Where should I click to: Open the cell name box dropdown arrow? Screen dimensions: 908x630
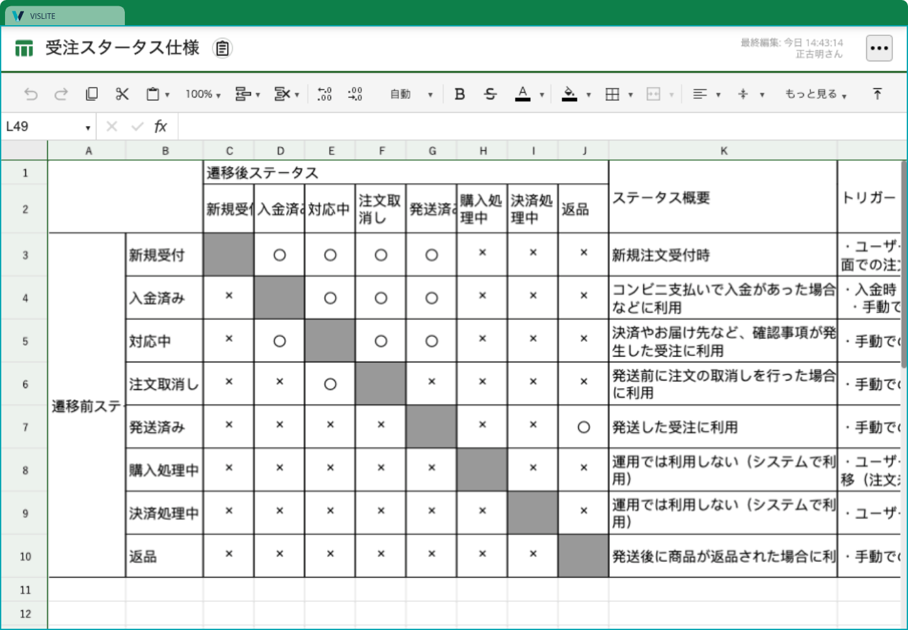point(88,128)
